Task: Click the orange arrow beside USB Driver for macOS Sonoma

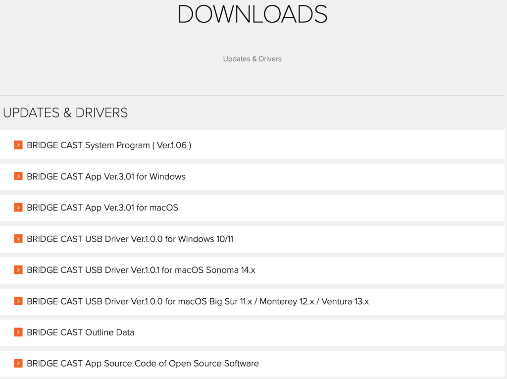Action: [x=18, y=270]
